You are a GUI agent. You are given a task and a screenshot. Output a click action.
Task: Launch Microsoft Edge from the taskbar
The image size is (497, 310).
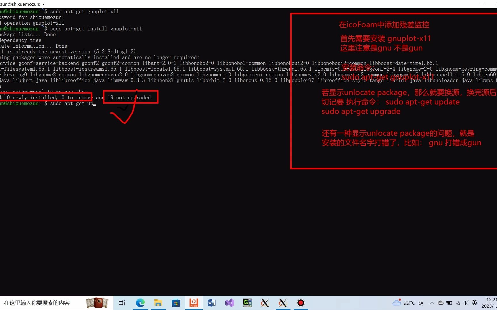tap(140, 303)
